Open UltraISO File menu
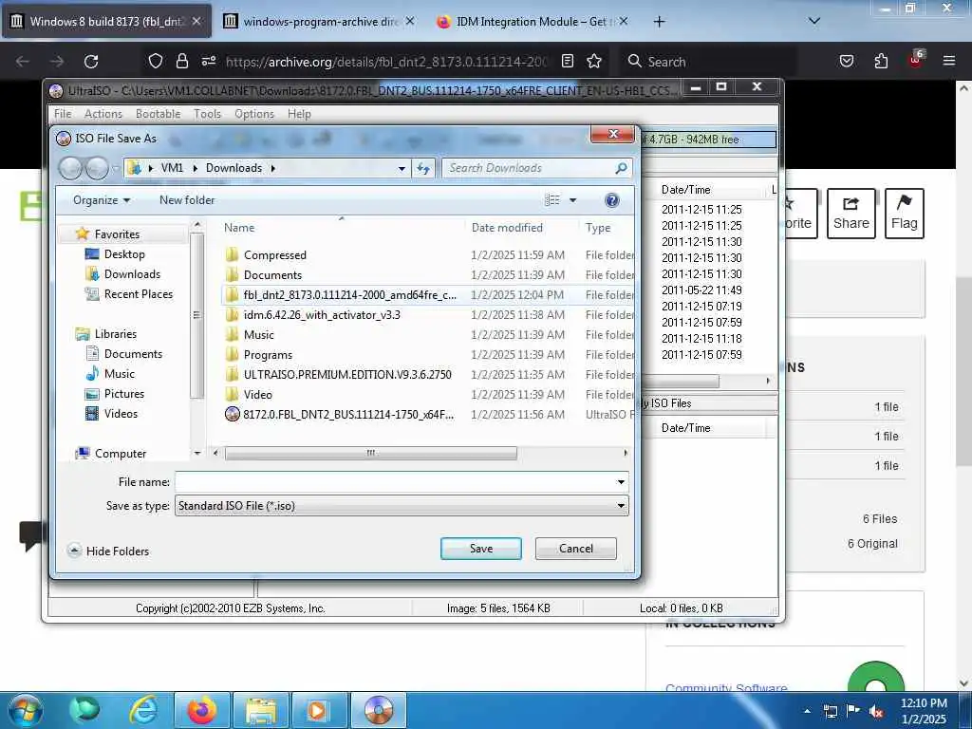Image resolution: width=972 pixels, height=729 pixels. (x=63, y=114)
